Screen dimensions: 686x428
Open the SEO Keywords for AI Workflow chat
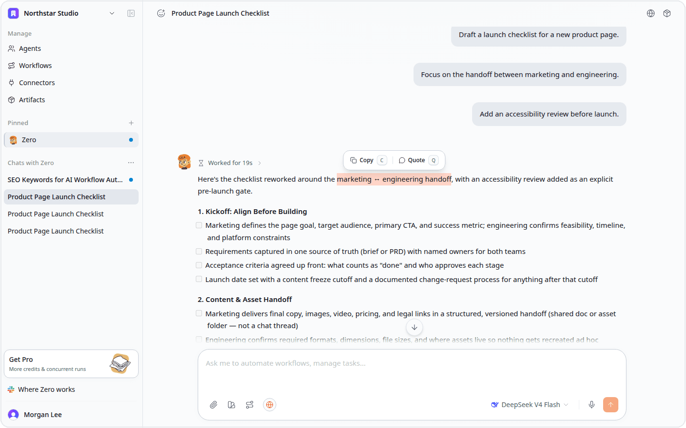point(71,180)
